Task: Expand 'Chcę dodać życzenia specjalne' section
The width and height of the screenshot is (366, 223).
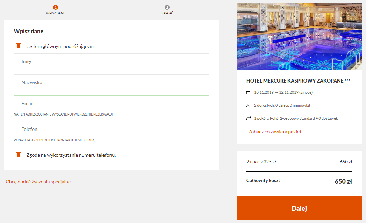Action: click(38, 182)
